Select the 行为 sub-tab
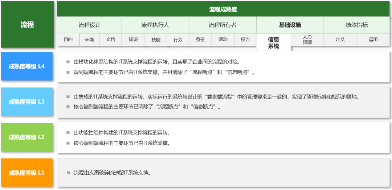392x190 pixels. (178, 40)
